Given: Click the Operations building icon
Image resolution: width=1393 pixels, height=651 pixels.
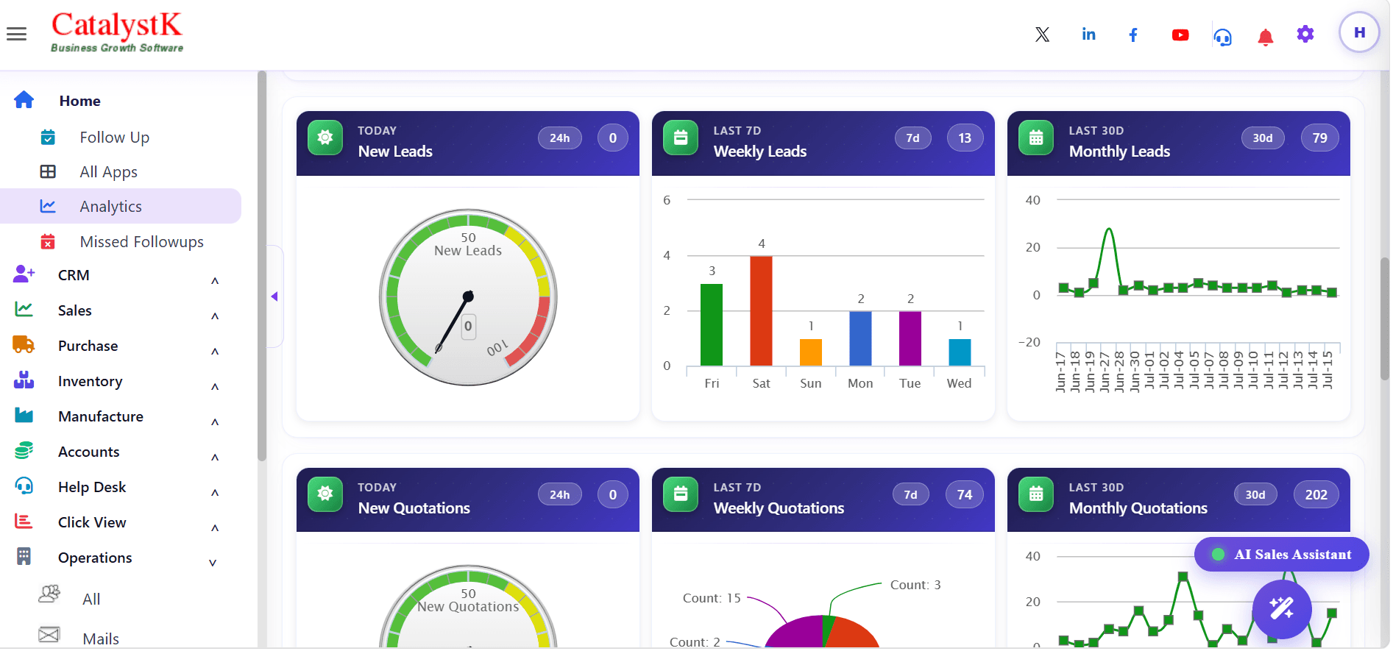Looking at the screenshot, I should (24, 557).
